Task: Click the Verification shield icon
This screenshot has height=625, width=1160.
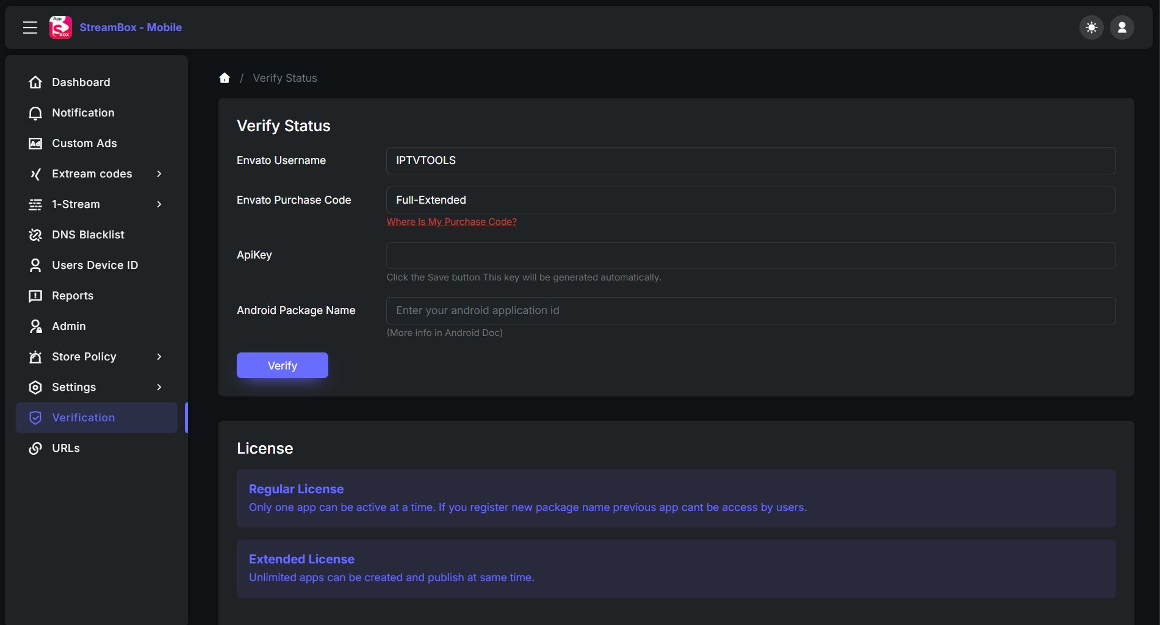Action: [35, 418]
